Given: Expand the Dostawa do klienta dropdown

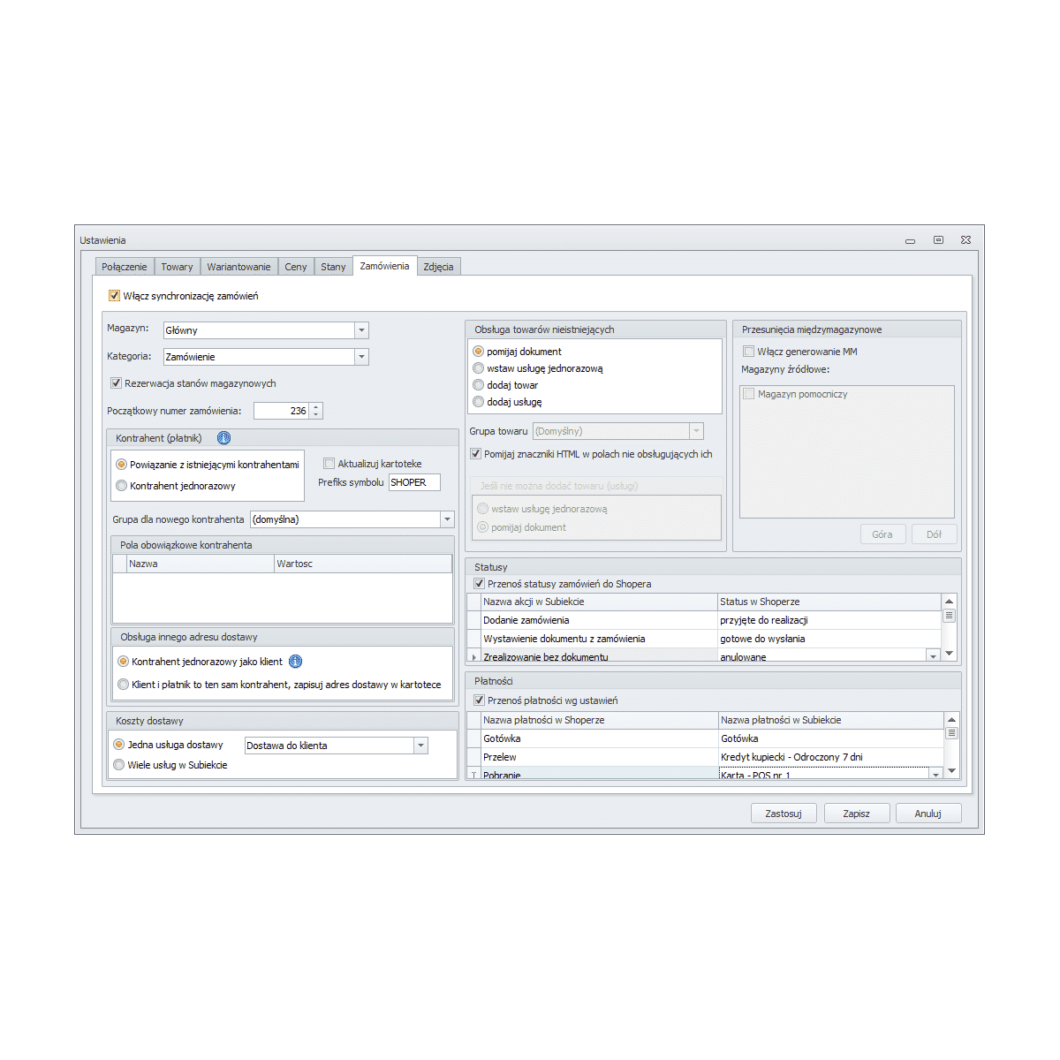Looking at the screenshot, I should (x=420, y=746).
